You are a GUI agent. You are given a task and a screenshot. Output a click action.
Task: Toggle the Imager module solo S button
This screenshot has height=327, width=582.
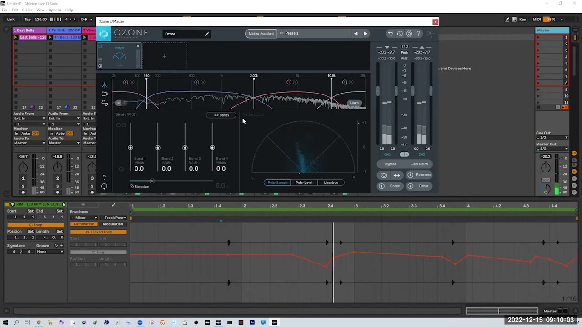coord(100,66)
